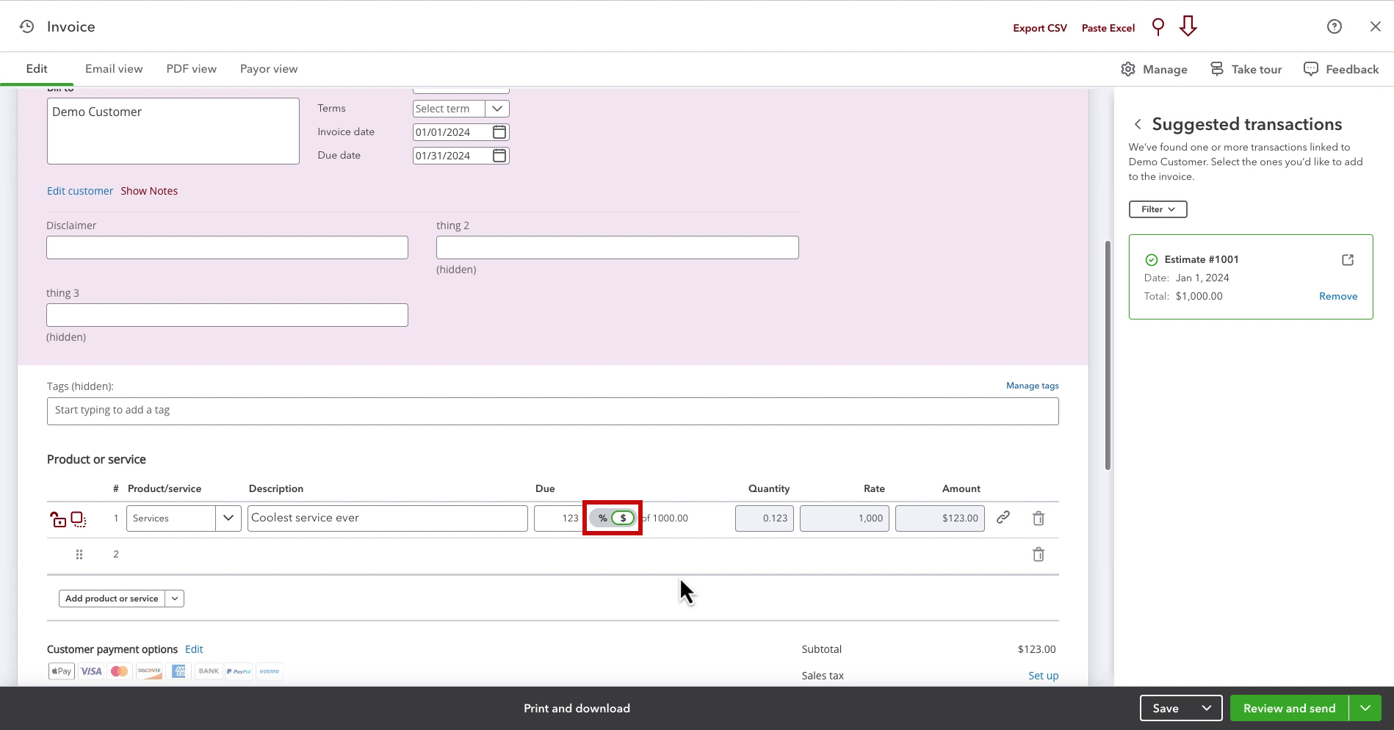This screenshot has width=1394, height=730.
Task: Click the red unlock icon on line 1
Action: pos(58,520)
